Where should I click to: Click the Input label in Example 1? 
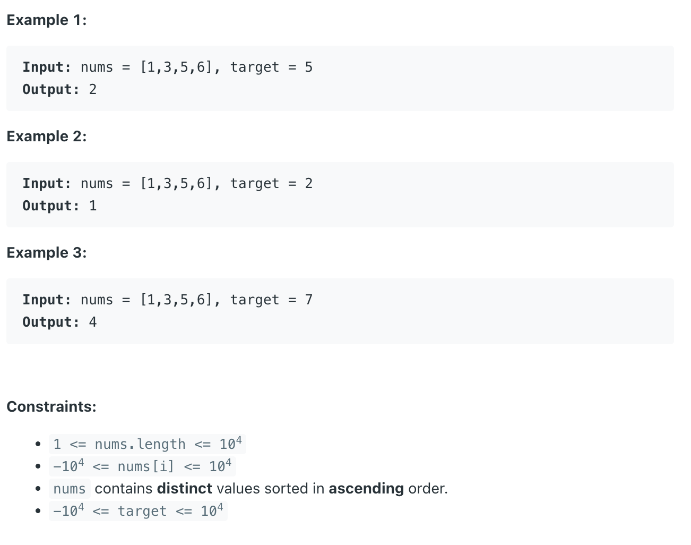pos(47,67)
